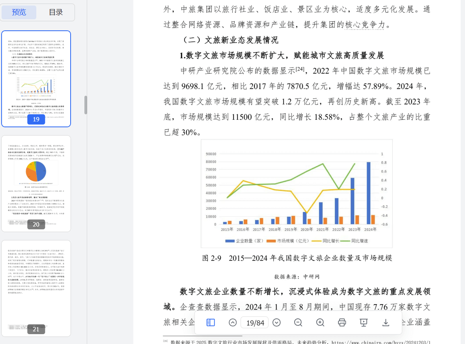This screenshot has height=344, width=465.
Task: Select the page 19 thumbnail
Action: coord(36,79)
